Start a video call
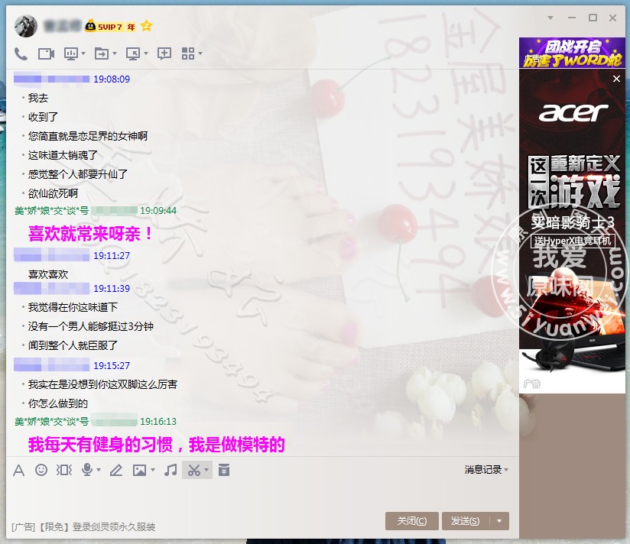Viewport: 630px width, 544px height. [46, 53]
